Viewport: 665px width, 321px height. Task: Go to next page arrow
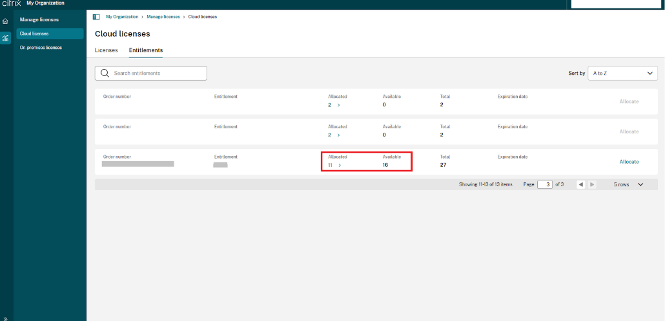point(592,184)
